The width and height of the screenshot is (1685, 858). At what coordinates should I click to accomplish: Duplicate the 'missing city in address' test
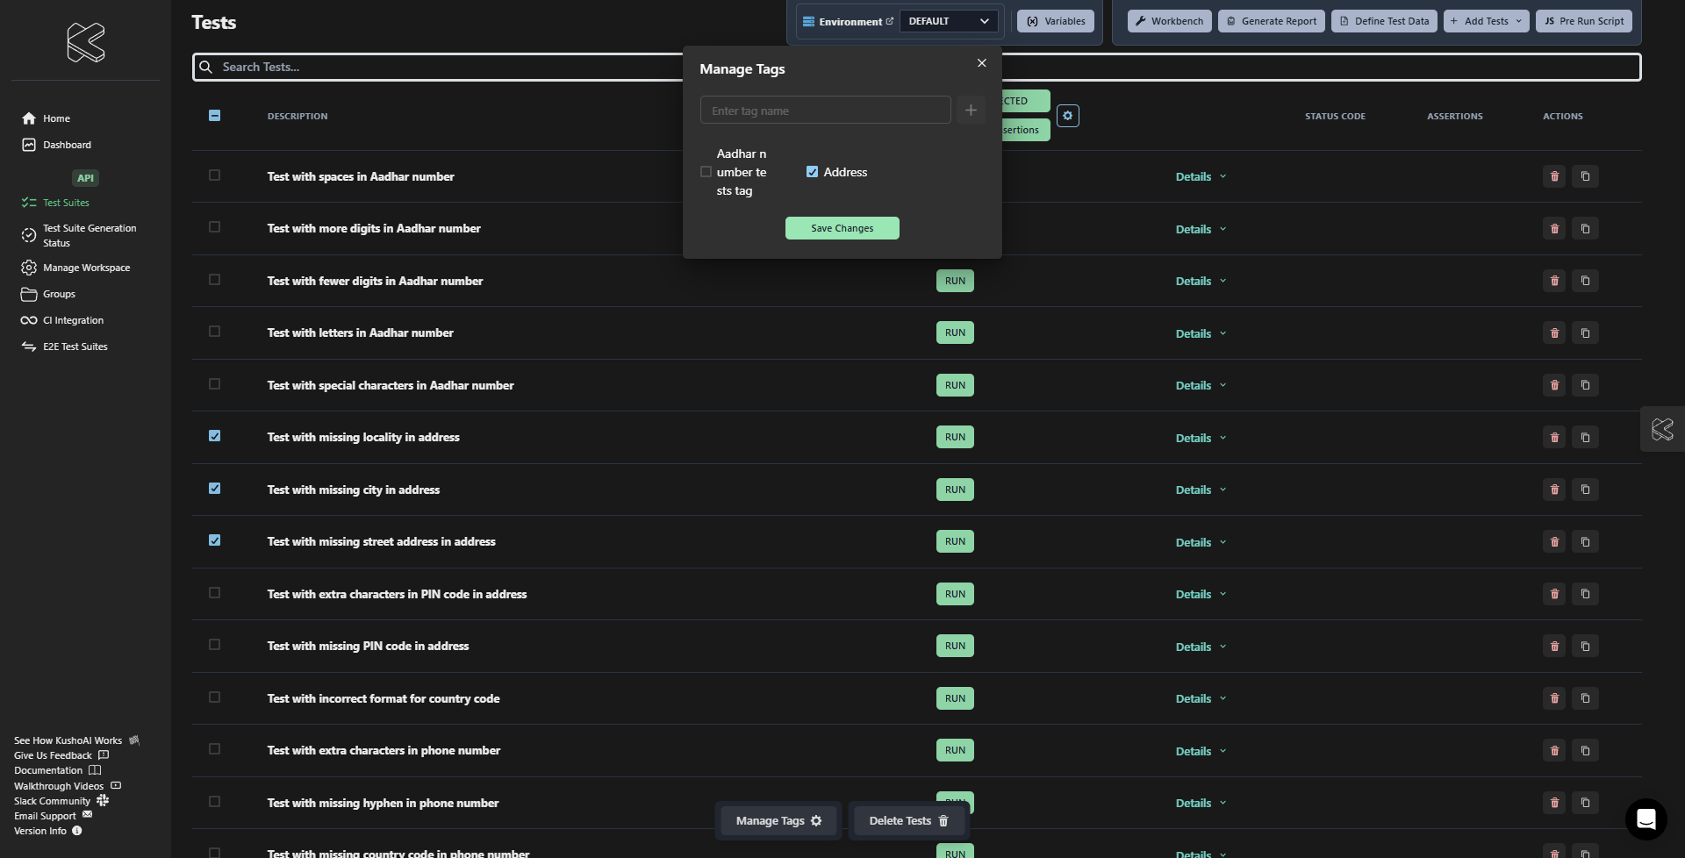pos(1585,490)
